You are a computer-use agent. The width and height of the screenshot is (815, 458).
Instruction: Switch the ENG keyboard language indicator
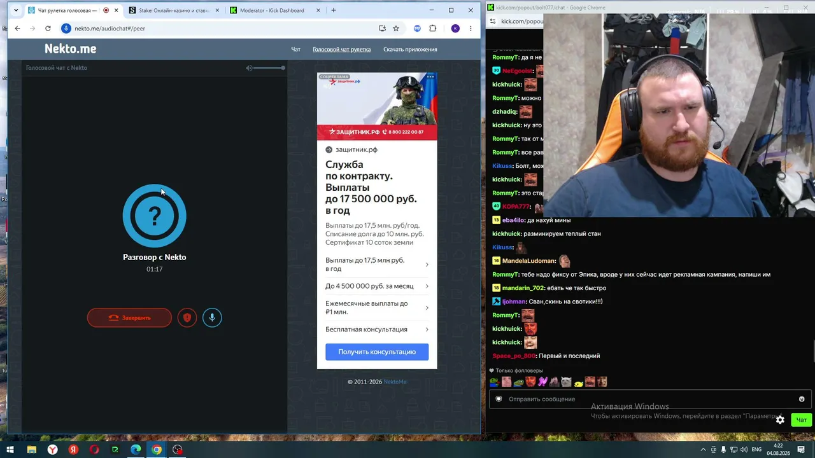click(x=757, y=450)
